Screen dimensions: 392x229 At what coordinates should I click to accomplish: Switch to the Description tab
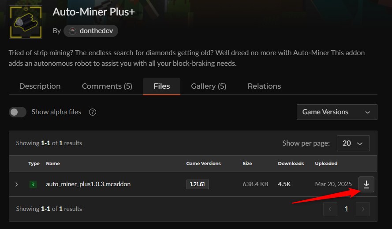click(x=40, y=86)
